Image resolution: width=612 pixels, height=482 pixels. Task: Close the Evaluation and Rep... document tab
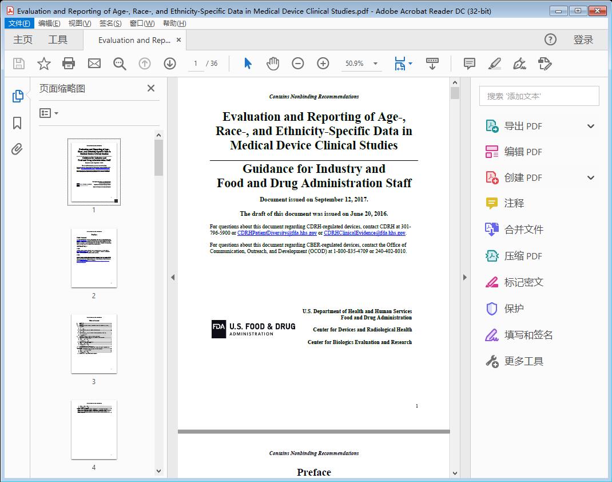coord(179,40)
